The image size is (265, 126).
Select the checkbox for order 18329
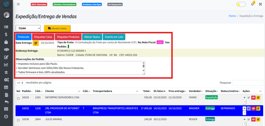click(x=18, y=99)
